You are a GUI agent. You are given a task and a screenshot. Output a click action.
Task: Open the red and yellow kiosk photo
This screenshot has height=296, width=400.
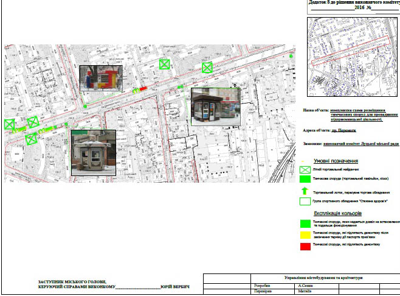coord(100,78)
